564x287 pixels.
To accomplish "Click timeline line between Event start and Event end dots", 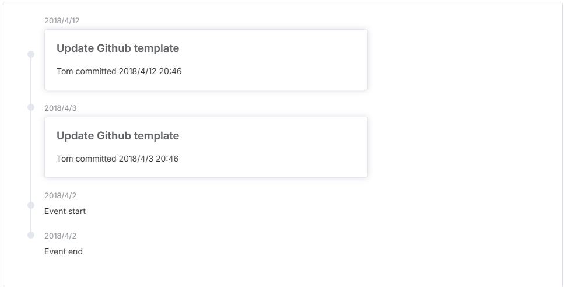I will pyautogui.click(x=31, y=220).
